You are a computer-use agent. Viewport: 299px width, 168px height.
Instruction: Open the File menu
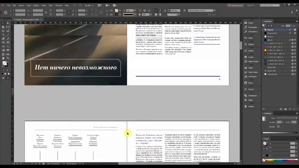(9, 6)
